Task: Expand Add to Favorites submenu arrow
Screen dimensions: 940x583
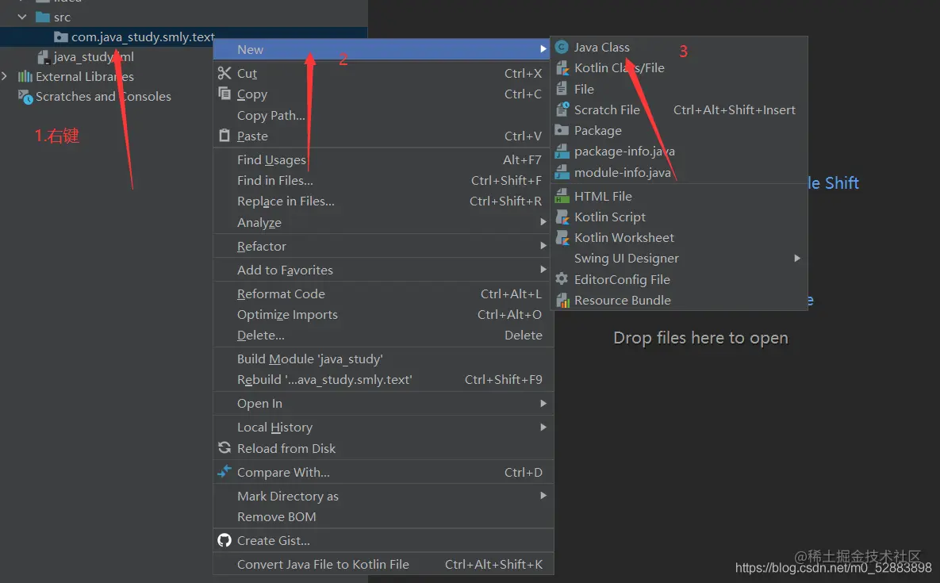Action: point(543,270)
